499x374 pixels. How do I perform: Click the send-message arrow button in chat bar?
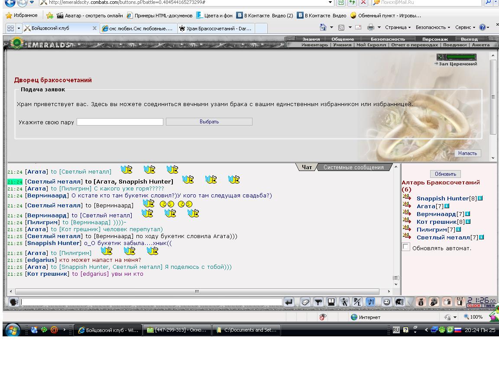pos(289,302)
